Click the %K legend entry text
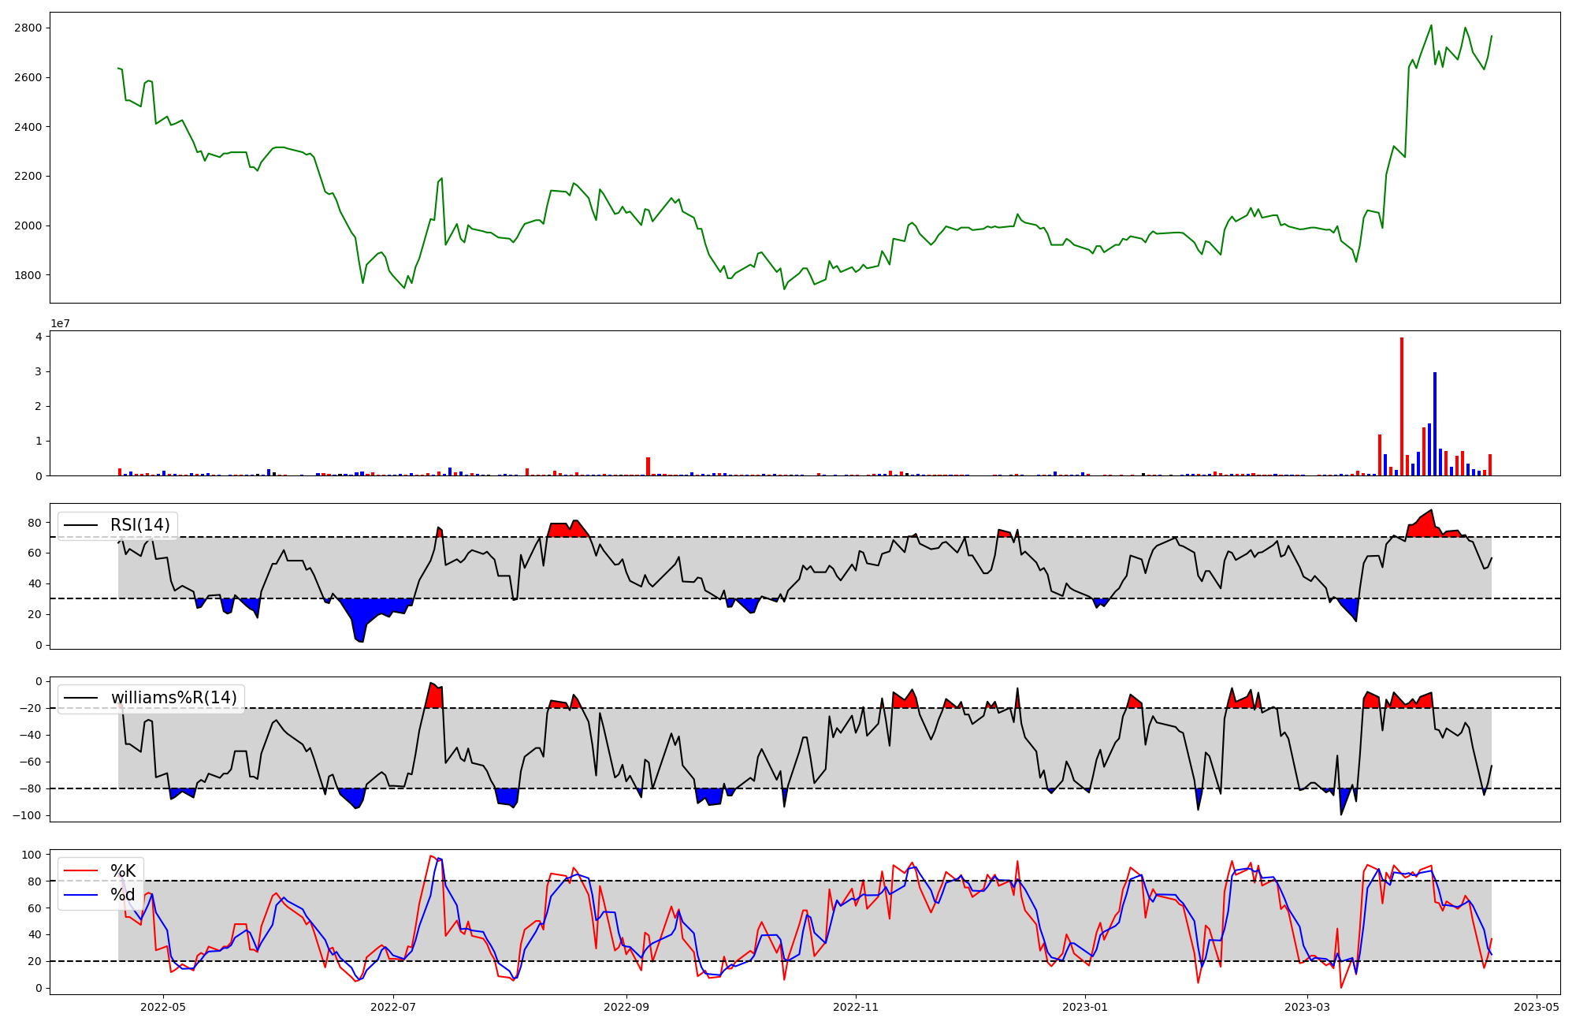The width and height of the screenshot is (1576, 1025). (x=123, y=871)
